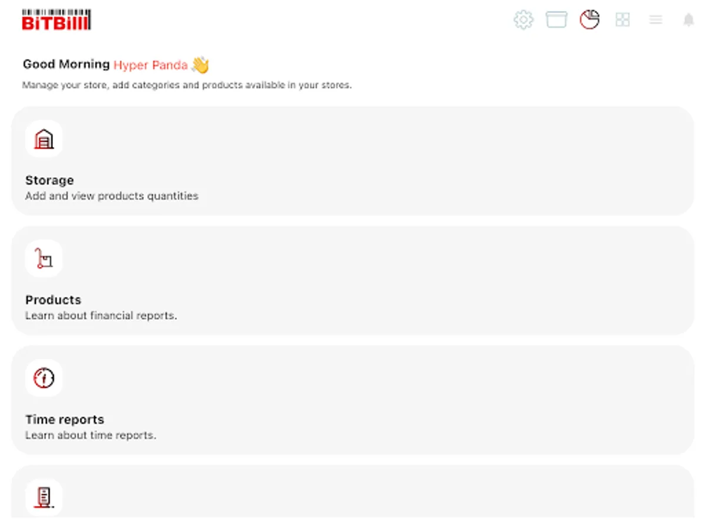
Task: Open the Products heading
Action: [x=53, y=300]
